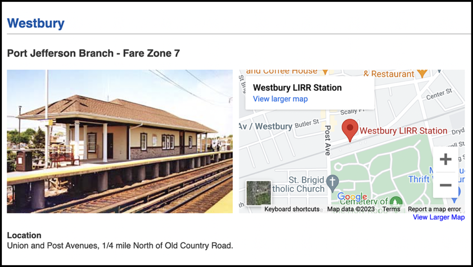Click the orange restaurant marker icon
Viewport: 473px width, 267px height.
(x=422, y=73)
